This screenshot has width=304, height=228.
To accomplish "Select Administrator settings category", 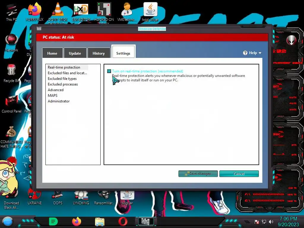I will coord(58,101).
